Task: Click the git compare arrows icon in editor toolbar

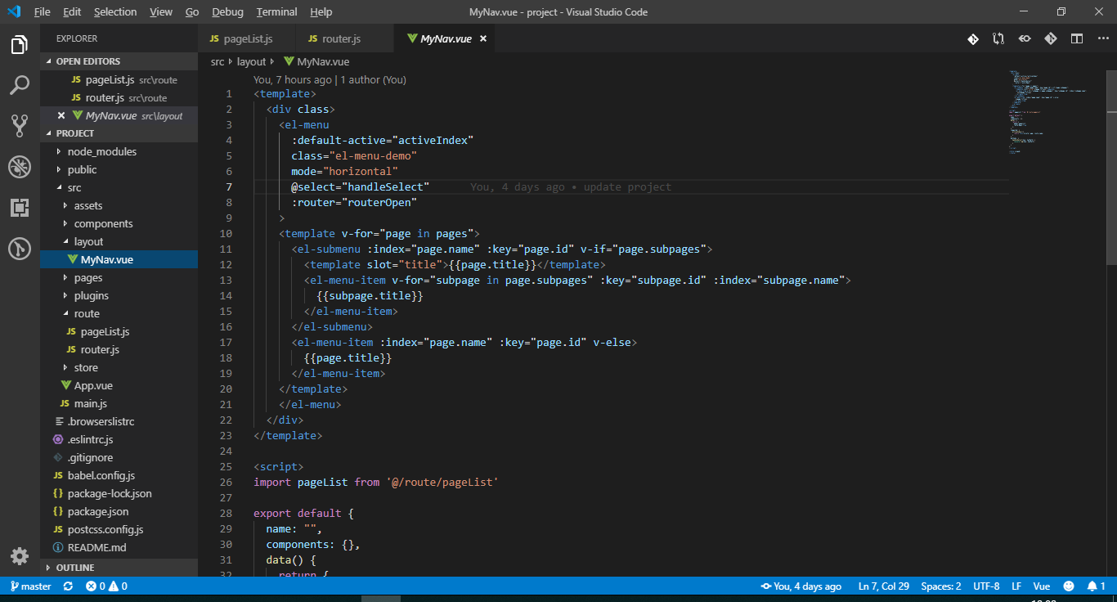Action: point(998,38)
